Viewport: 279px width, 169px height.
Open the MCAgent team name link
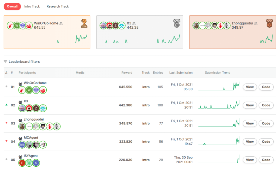tap(31, 138)
